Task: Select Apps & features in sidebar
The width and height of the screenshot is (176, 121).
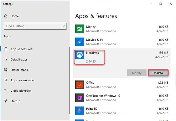Action: (x=21, y=49)
